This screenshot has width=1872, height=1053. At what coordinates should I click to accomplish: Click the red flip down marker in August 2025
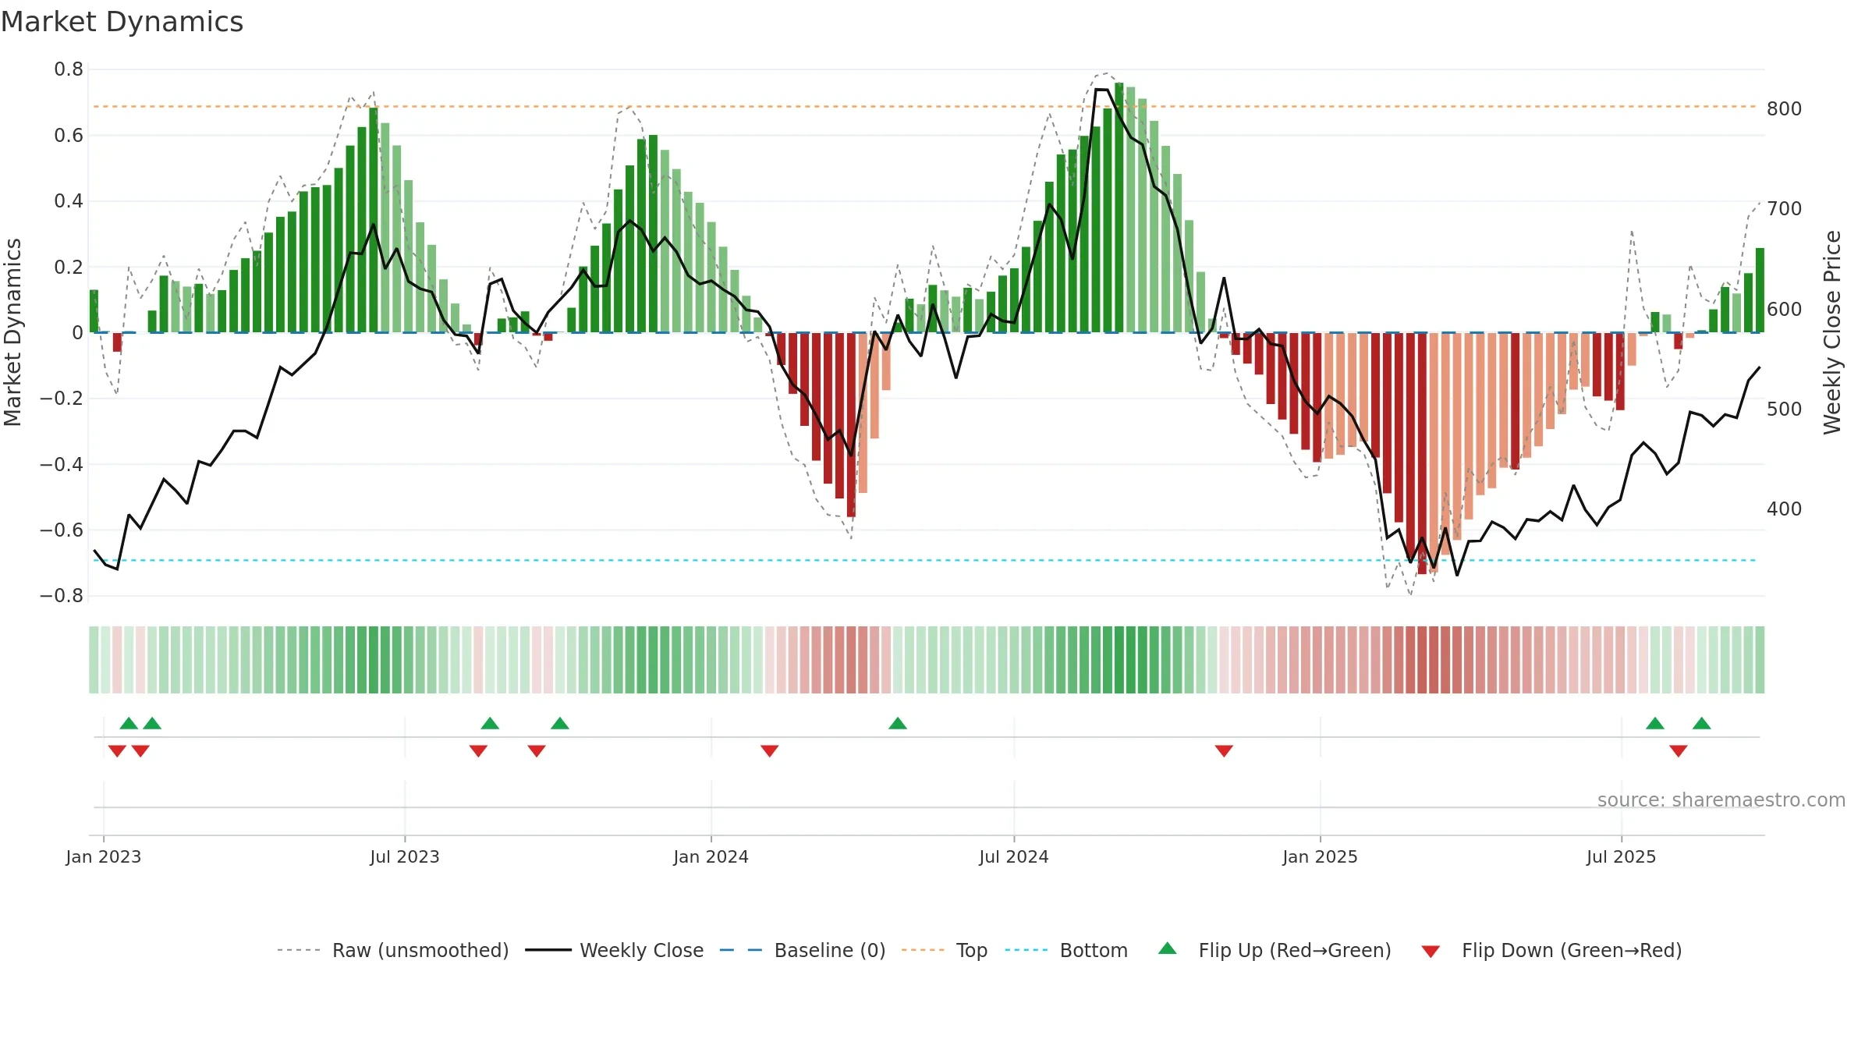pos(1679,750)
